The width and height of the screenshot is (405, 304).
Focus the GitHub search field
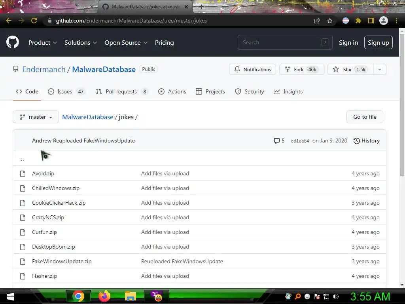click(285, 42)
